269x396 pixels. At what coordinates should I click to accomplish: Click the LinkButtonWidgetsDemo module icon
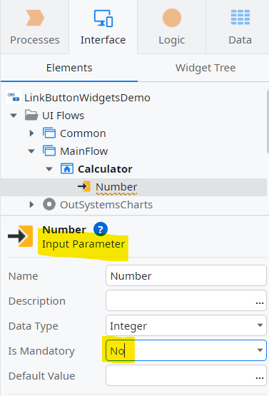click(x=14, y=97)
